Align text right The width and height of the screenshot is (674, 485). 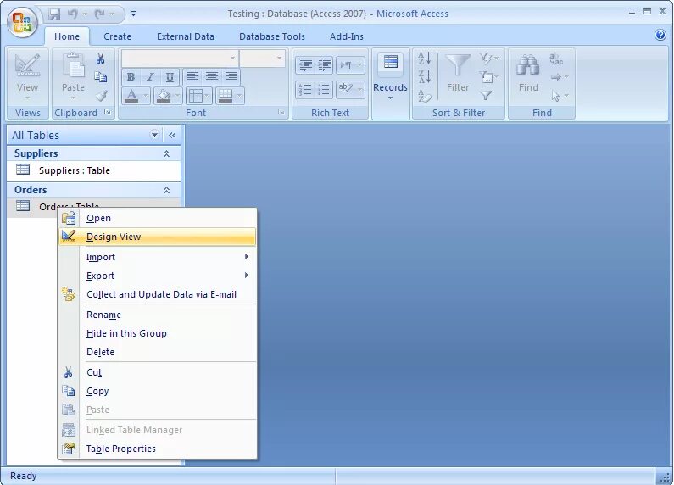[x=231, y=77]
